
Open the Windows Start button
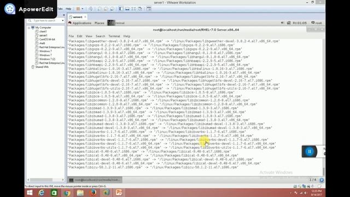[x=30, y=193]
